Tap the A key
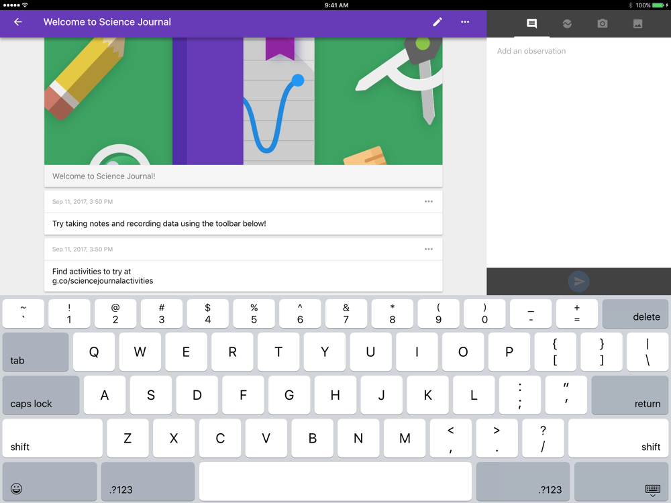Viewport: 671px width, 503px height. click(x=105, y=395)
